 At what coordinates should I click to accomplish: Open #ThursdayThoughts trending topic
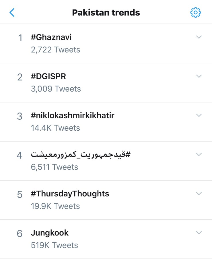tap(70, 194)
